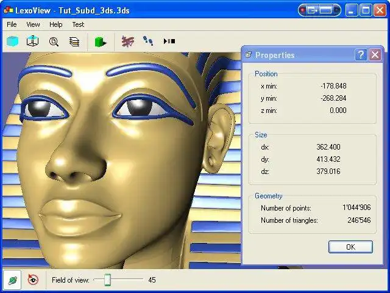Close the Properties dialog

coord(375,55)
